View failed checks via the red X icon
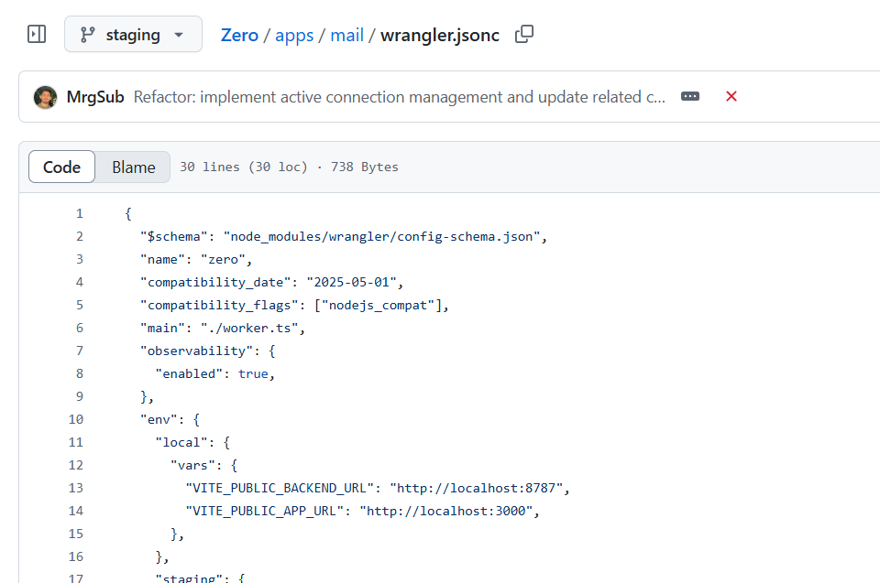The height and width of the screenshot is (583, 880). [731, 96]
